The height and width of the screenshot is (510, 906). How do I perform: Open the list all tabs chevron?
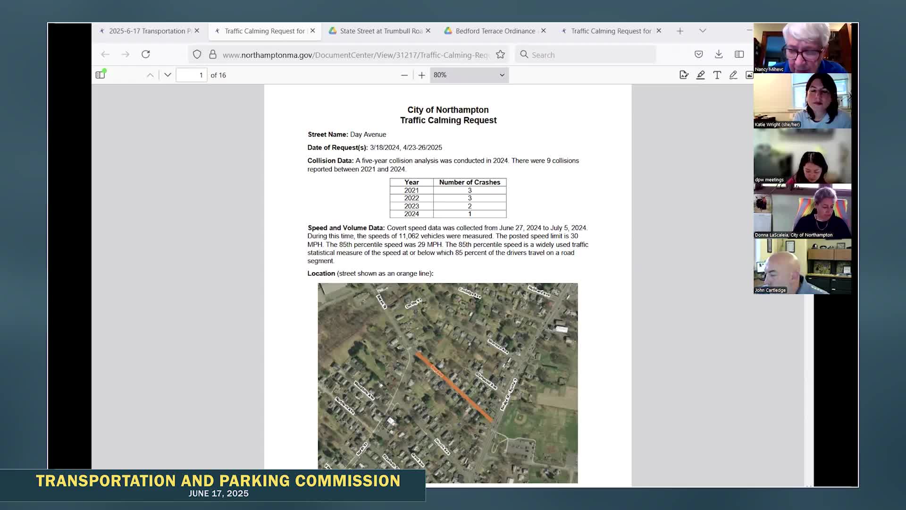[703, 31]
